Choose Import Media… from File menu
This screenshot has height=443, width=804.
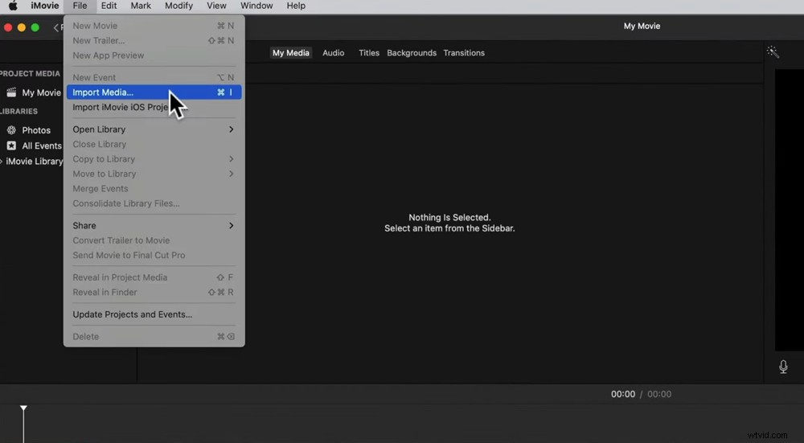[154, 92]
